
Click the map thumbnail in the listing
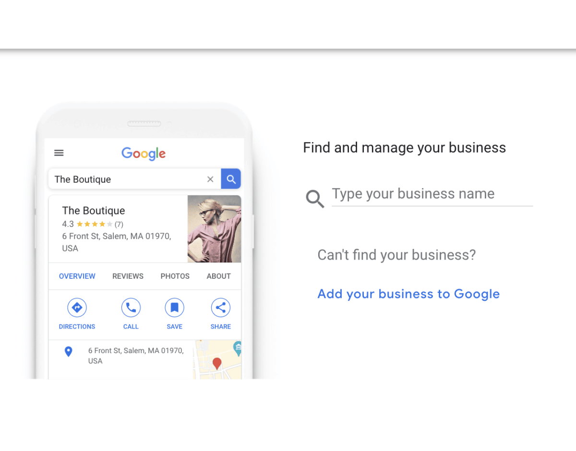(217, 359)
